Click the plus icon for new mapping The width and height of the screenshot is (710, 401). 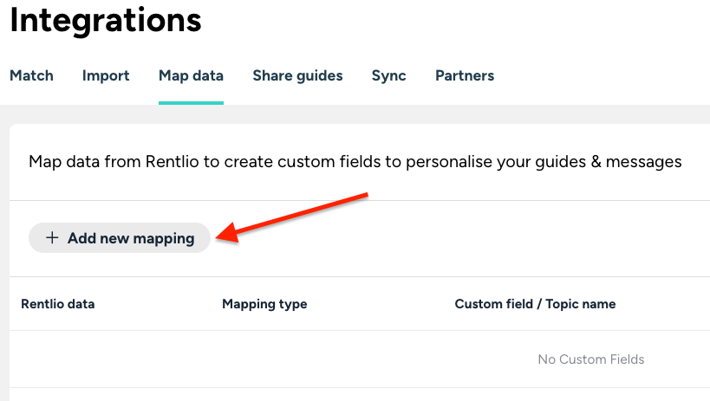[52, 238]
